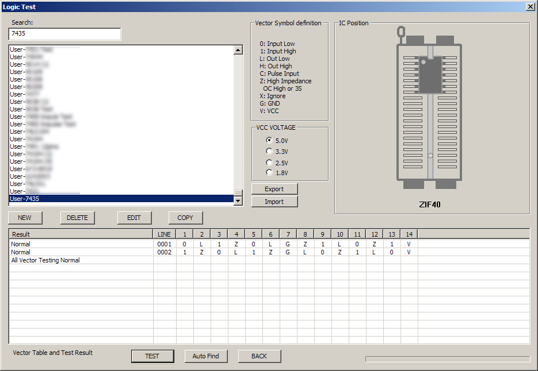Close the Logic Test dialog

tap(531, 6)
